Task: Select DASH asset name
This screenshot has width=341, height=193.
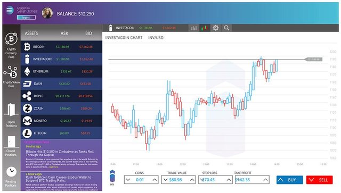Action: click(38, 83)
